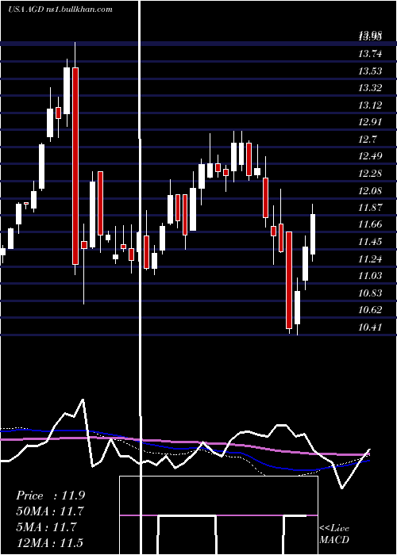Click the 10.62 price axis label
Viewport: 397px width, 555px height.
tap(371, 310)
